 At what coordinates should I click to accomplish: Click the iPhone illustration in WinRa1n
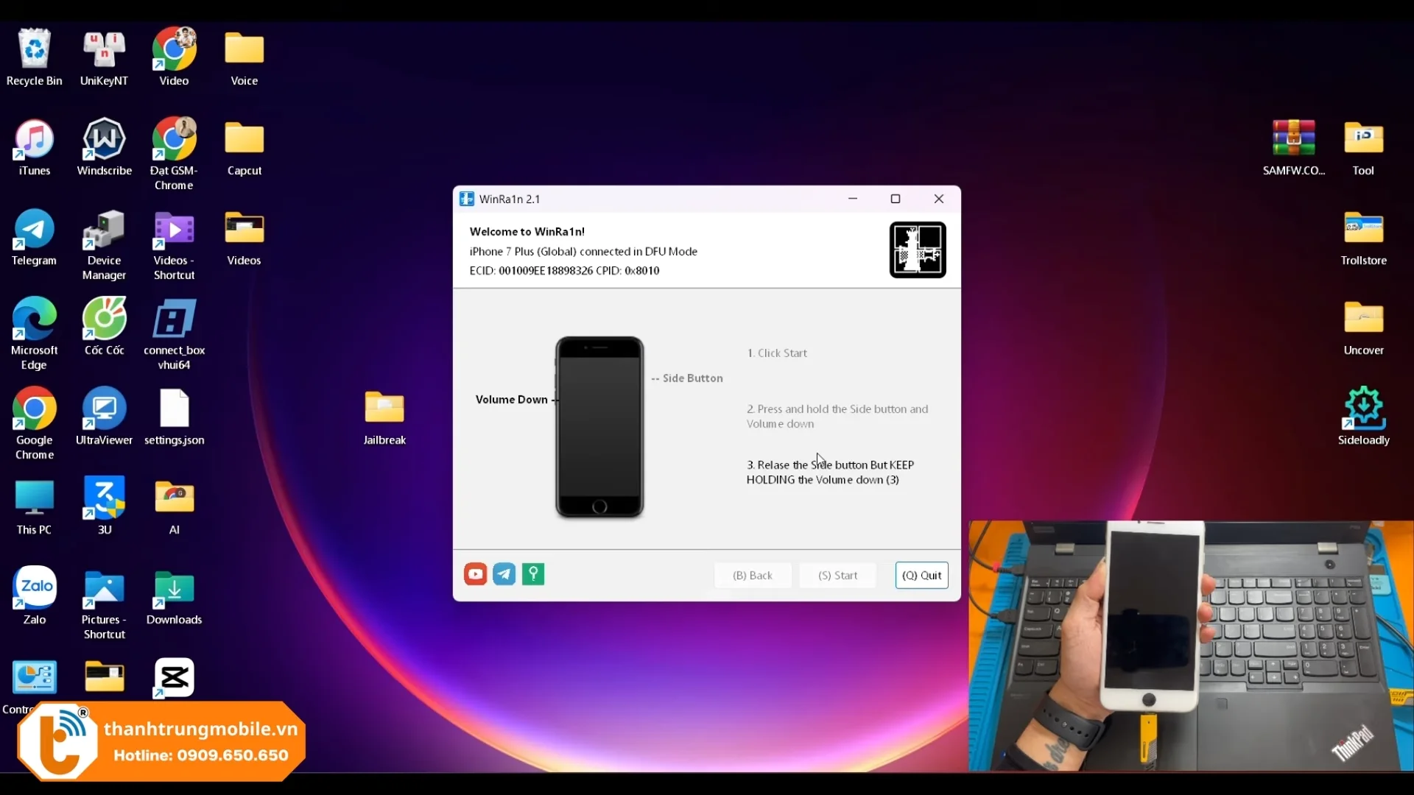pos(599,427)
